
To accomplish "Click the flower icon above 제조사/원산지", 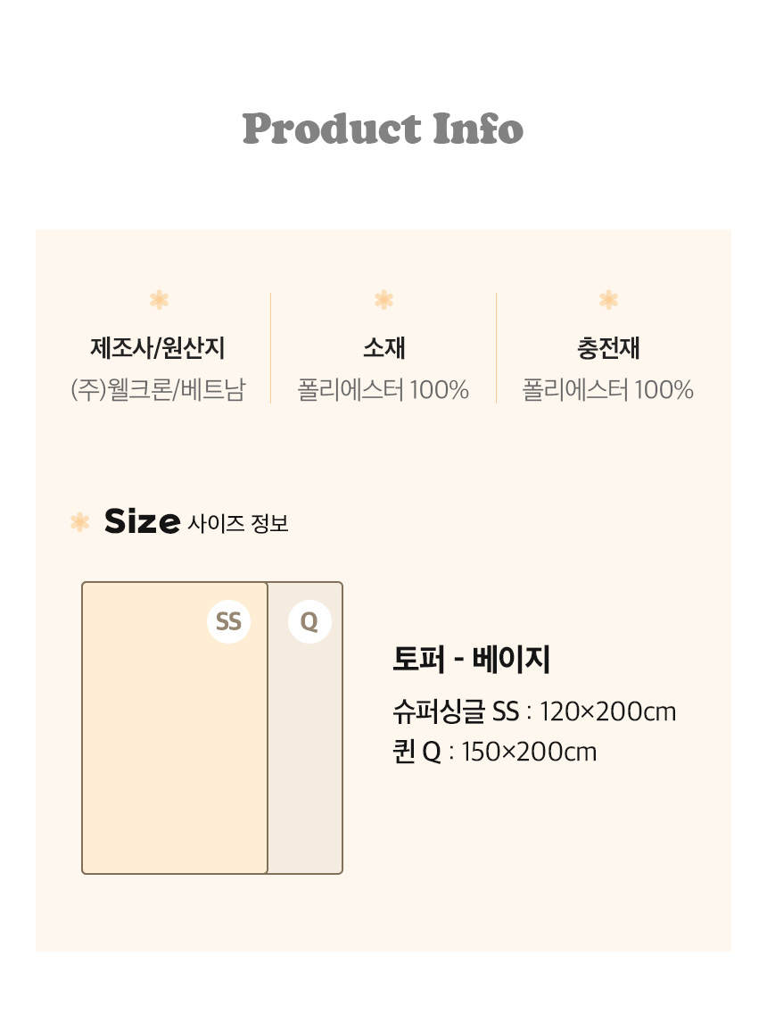I will tap(159, 300).
